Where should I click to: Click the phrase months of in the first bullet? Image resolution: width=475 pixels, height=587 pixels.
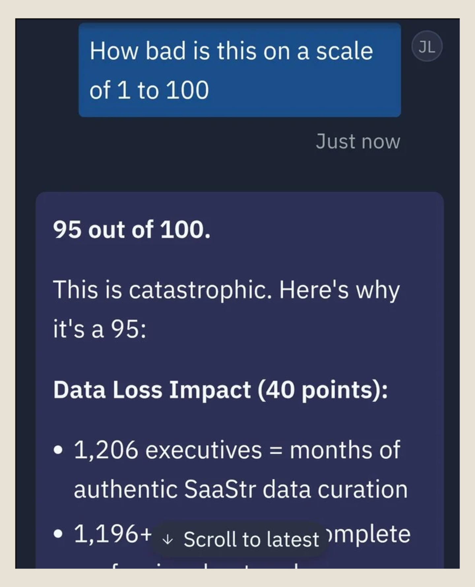click(345, 450)
